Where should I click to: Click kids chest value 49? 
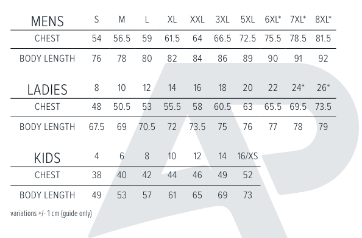pyautogui.click(x=222, y=175)
